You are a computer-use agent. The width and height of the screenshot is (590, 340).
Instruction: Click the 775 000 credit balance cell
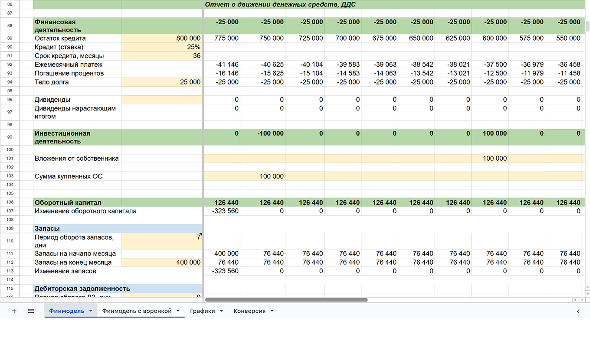tap(222, 38)
